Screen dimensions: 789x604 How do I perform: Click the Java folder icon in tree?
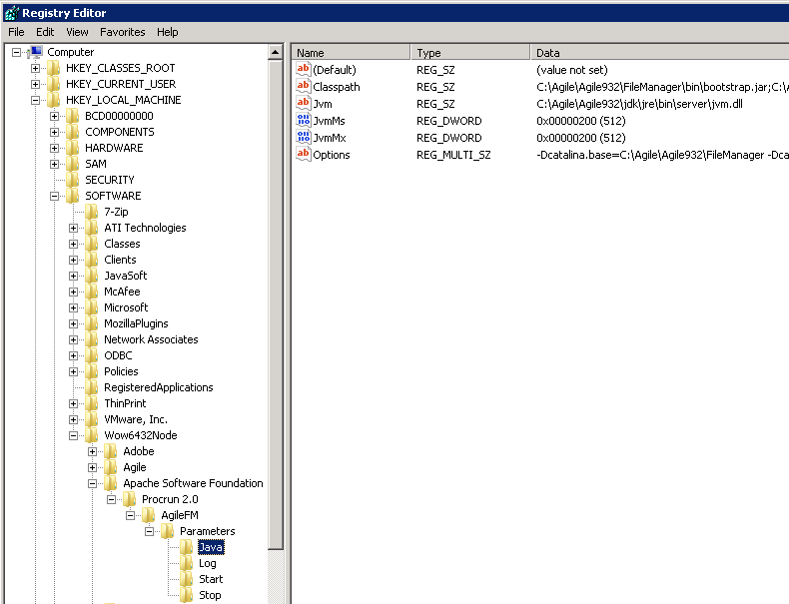[x=187, y=547]
